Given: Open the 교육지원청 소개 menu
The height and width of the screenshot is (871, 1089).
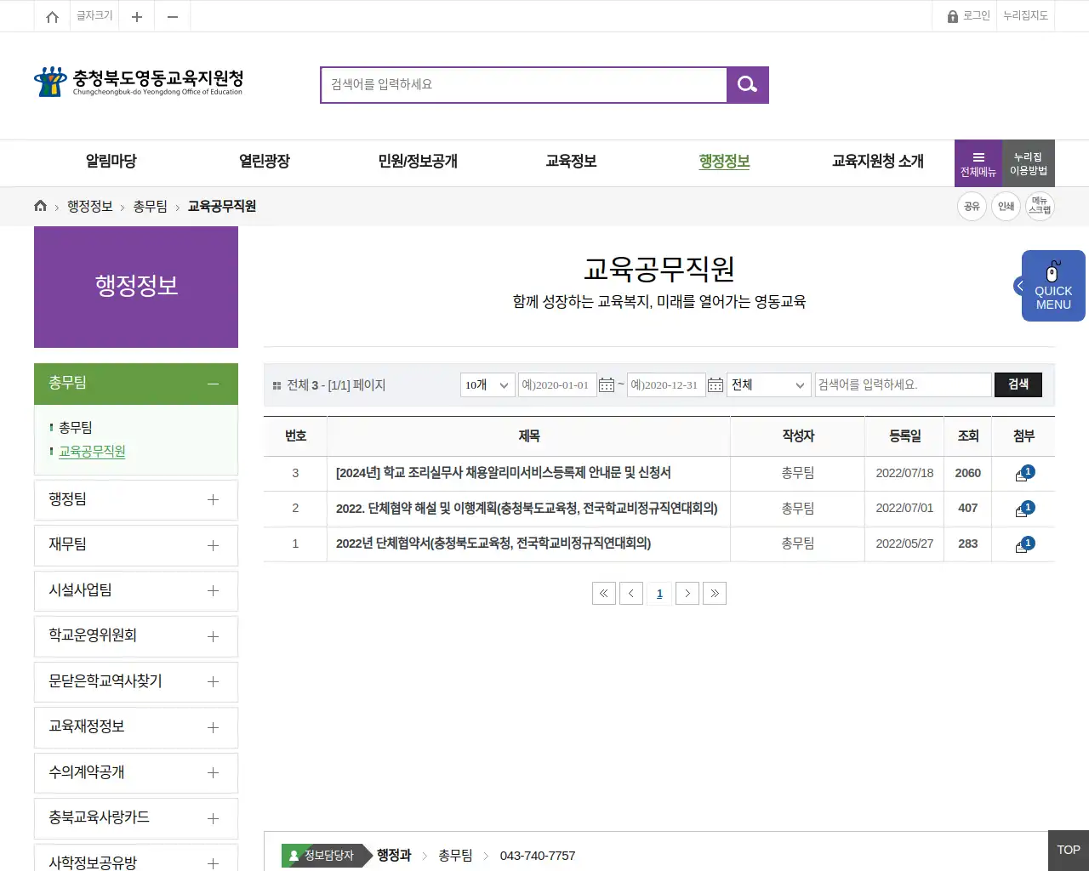Looking at the screenshot, I should 878,162.
